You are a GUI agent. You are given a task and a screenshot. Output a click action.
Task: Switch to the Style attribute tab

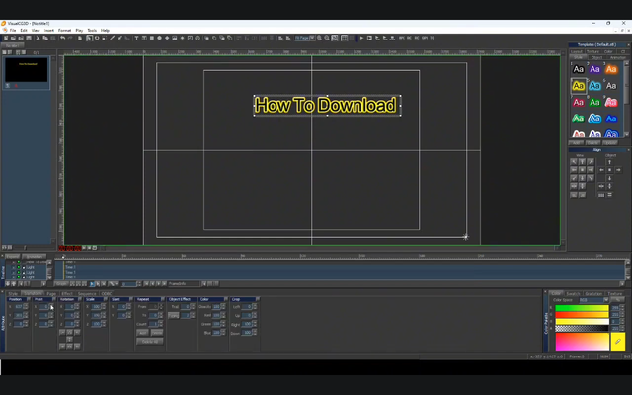tap(13, 294)
